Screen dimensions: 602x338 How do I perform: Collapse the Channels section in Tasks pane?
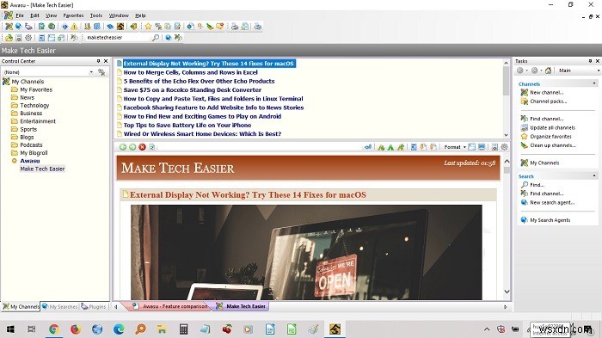click(594, 83)
